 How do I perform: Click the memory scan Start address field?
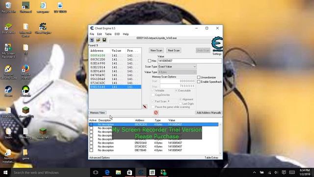178,81
